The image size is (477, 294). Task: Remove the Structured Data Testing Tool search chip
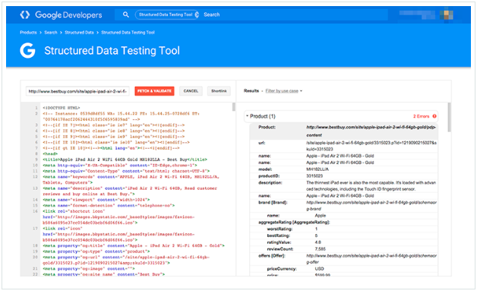click(197, 14)
